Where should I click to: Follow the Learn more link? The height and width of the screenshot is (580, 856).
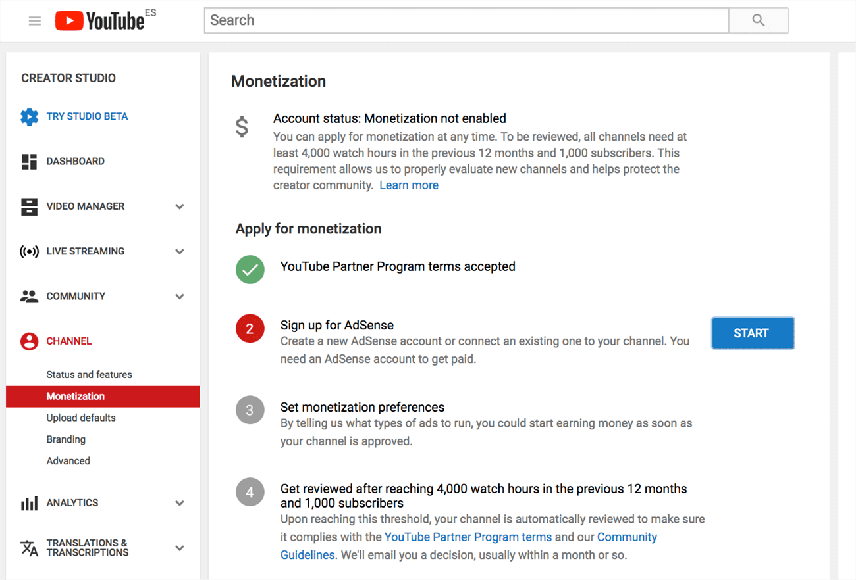409,185
